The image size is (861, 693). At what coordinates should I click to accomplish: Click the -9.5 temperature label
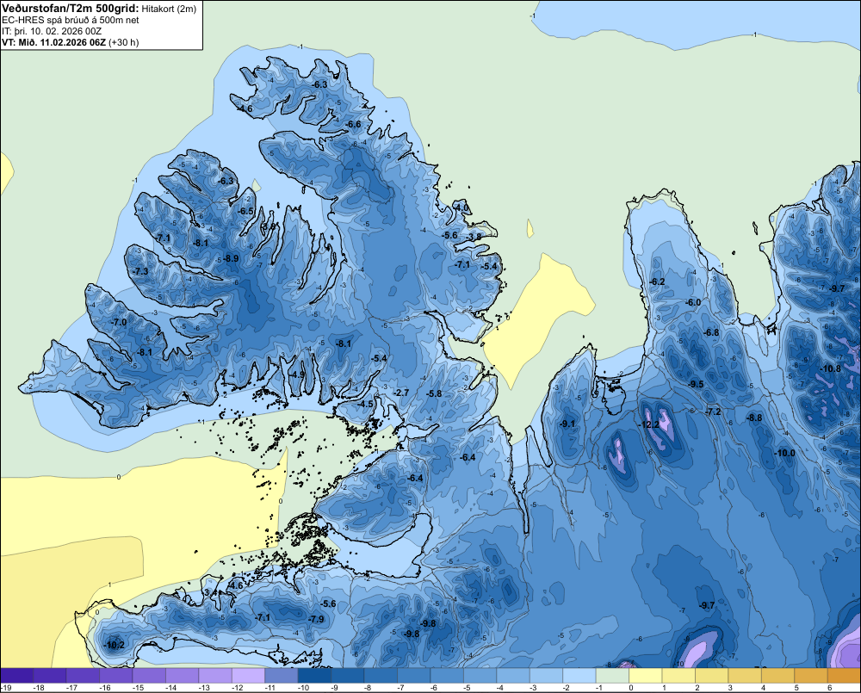[697, 385]
